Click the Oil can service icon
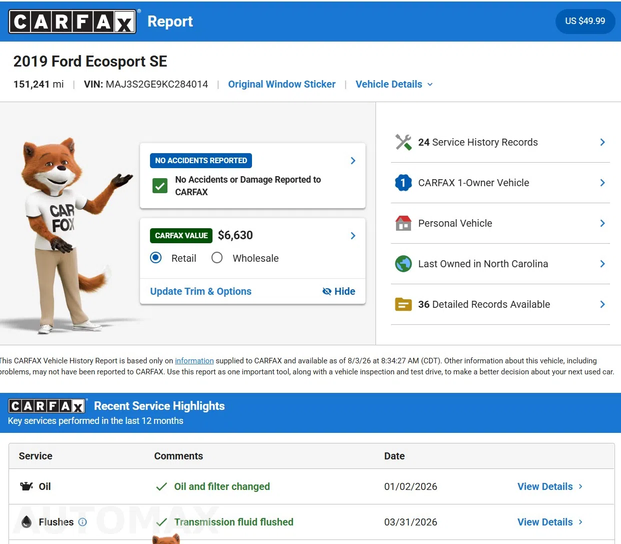This screenshot has height=544, width=621. [26, 486]
